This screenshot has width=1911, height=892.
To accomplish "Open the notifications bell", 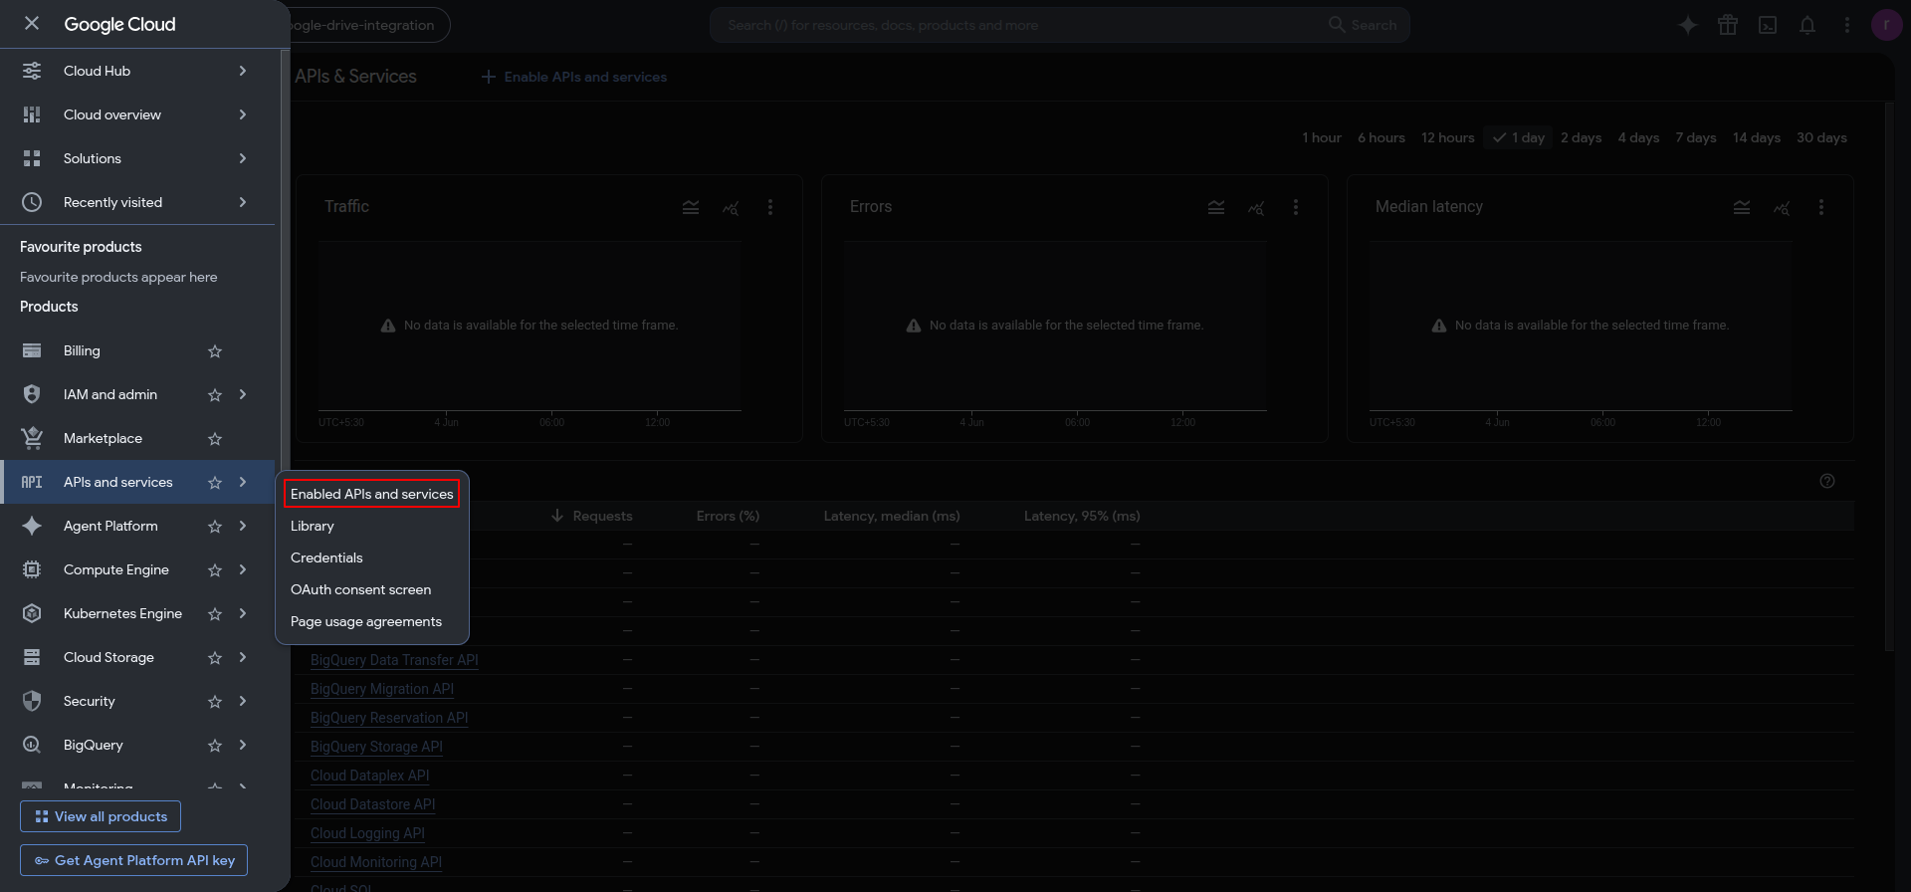I will pyautogui.click(x=1807, y=25).
